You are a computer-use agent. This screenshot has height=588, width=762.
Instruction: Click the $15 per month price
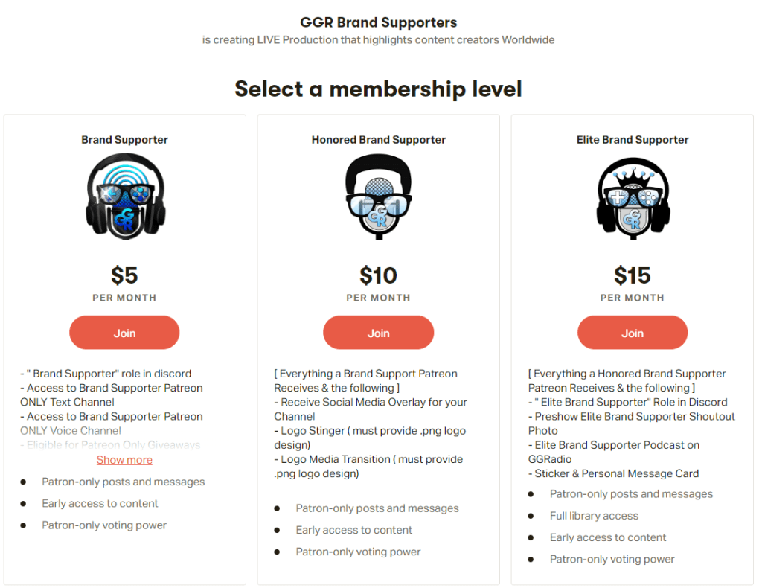[633, 276]
